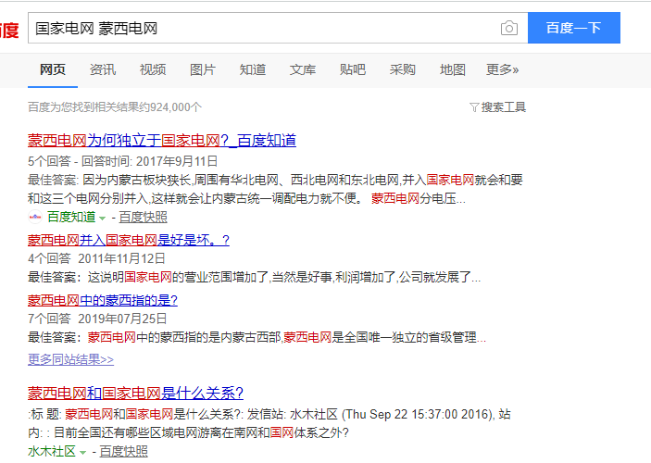Open result 蒙西电网和国家电网是什么关系?

point(135,393)
